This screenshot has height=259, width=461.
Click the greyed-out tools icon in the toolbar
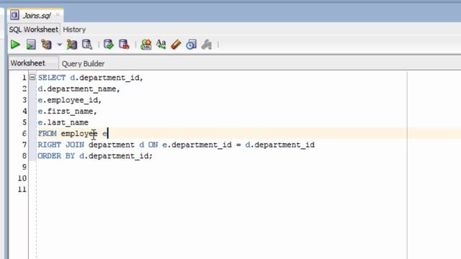(207, 45)
